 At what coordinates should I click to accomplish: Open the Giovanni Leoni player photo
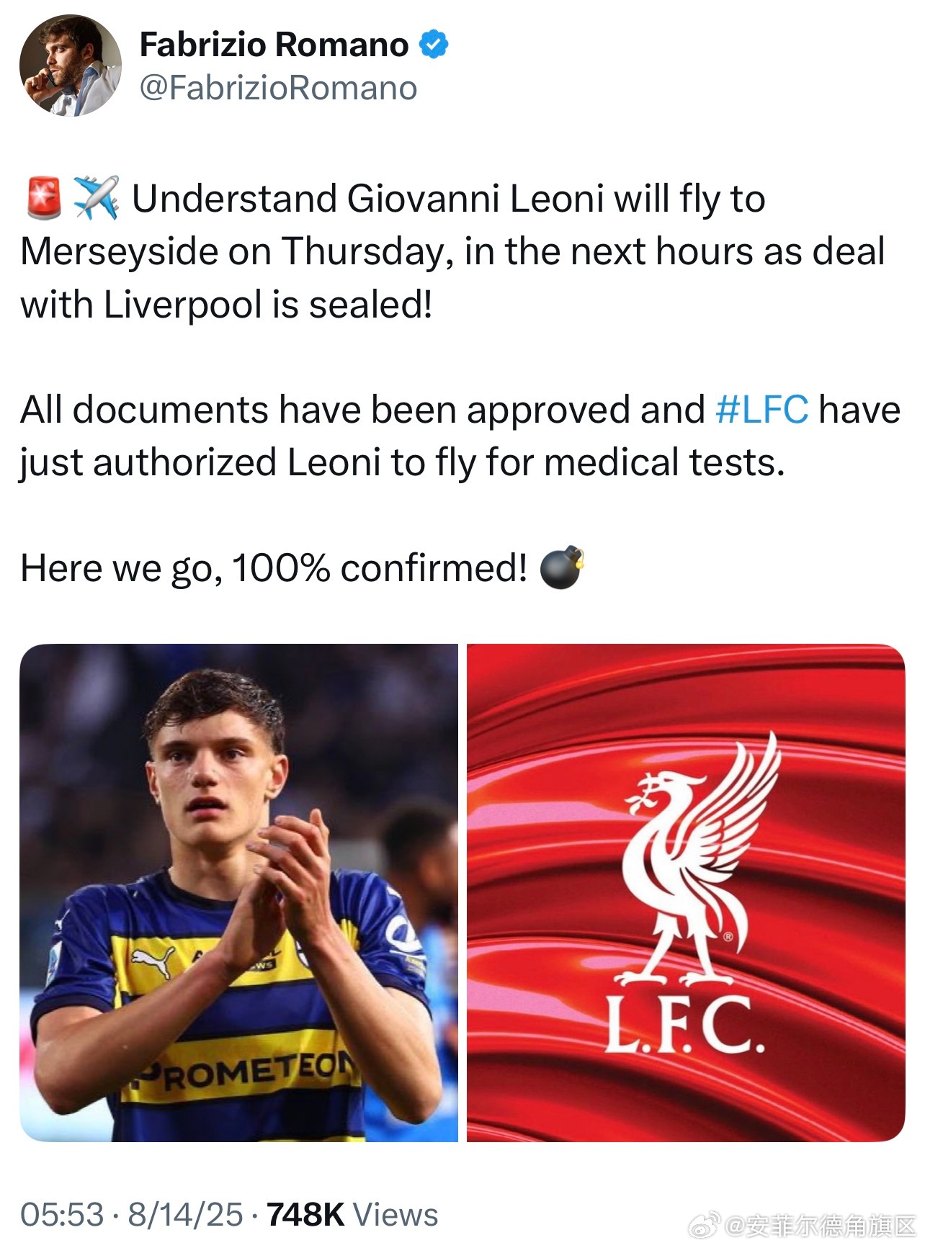pyautogui.click(x=238, y=892)
